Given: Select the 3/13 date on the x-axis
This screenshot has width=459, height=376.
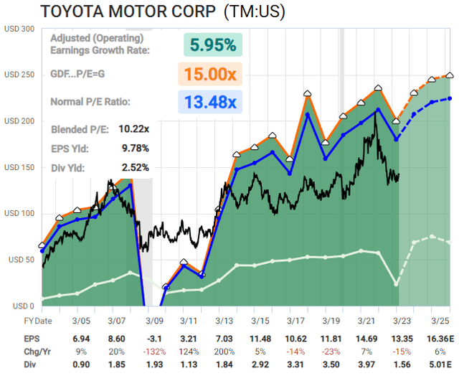Looking at the screenshot, I should pyautogui.click(x=222, y=320).
